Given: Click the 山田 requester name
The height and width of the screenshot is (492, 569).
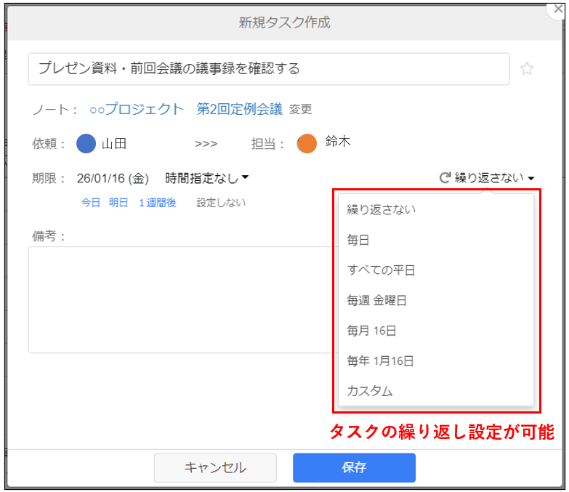Looking at the screenshot, I should (114, 144).
